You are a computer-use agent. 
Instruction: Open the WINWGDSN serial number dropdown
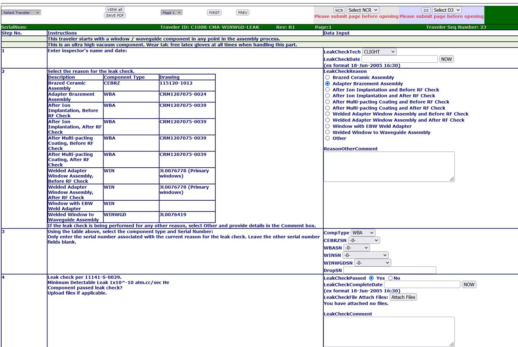click(372, 263)
